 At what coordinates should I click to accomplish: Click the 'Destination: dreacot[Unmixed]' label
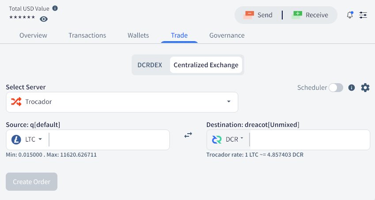pos(253,125)
